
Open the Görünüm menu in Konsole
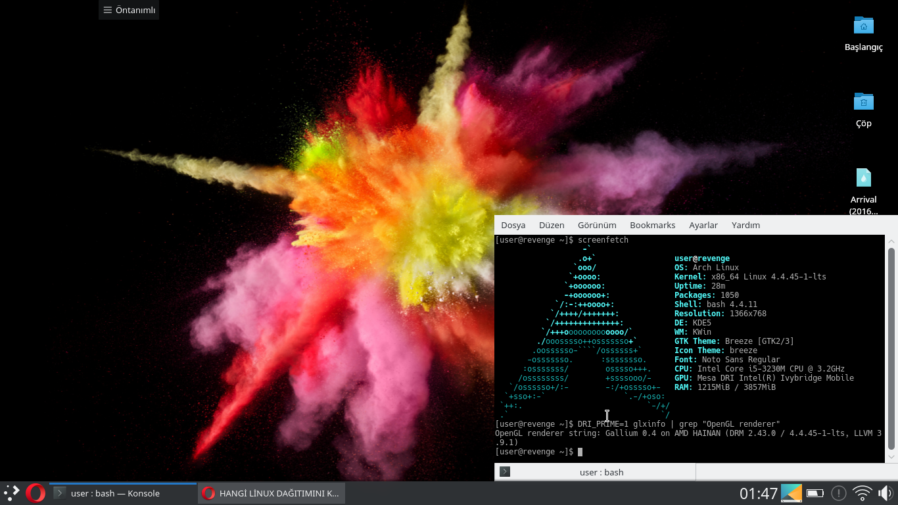597,225
